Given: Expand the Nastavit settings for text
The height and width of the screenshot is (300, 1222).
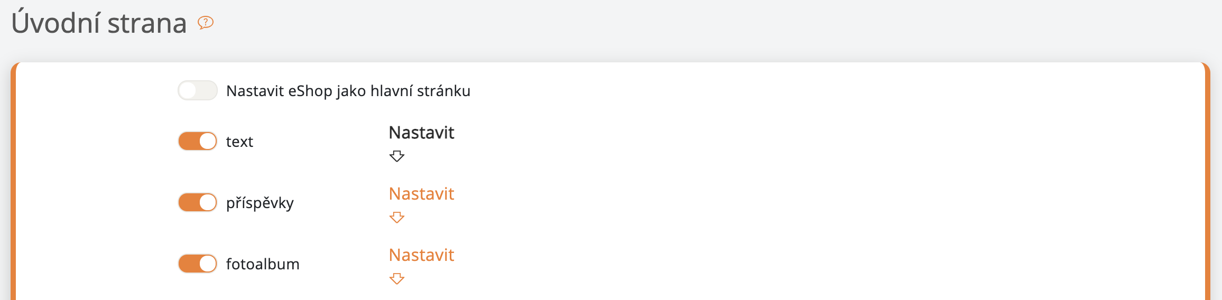Looking at the screenshot, I should click(x=421, y=133).
